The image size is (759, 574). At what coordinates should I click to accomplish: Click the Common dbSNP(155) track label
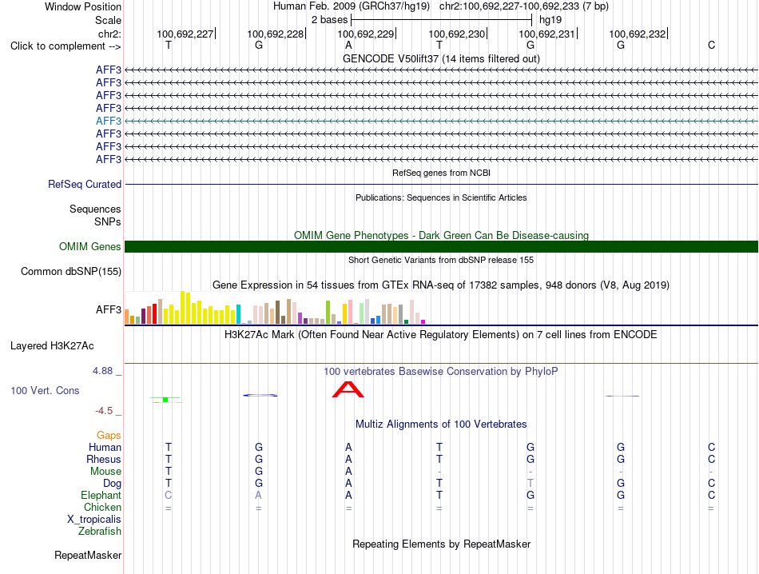(x=71, y=271)
